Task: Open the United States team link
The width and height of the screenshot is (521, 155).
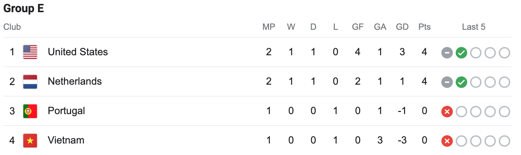Action: 78,52
